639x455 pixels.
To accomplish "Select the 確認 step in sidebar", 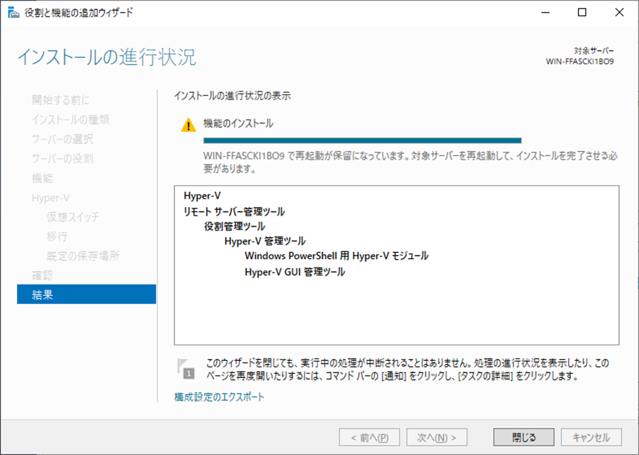I will click(x=42, y=275).
